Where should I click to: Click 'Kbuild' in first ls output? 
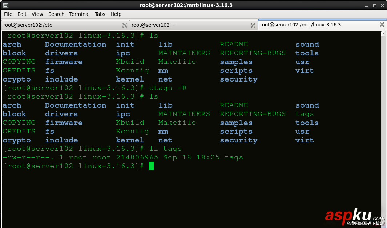pyautogui.click(x=130, y=62)
